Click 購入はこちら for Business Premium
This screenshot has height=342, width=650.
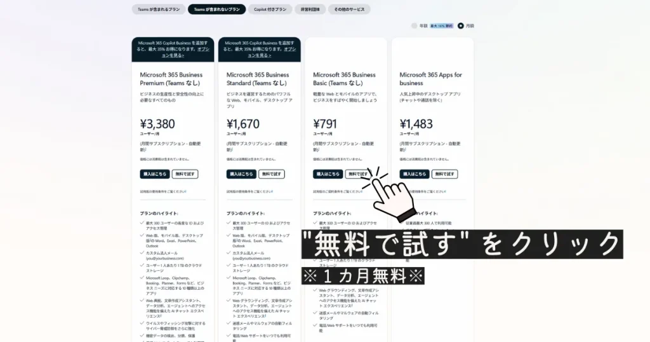[154, 174]
